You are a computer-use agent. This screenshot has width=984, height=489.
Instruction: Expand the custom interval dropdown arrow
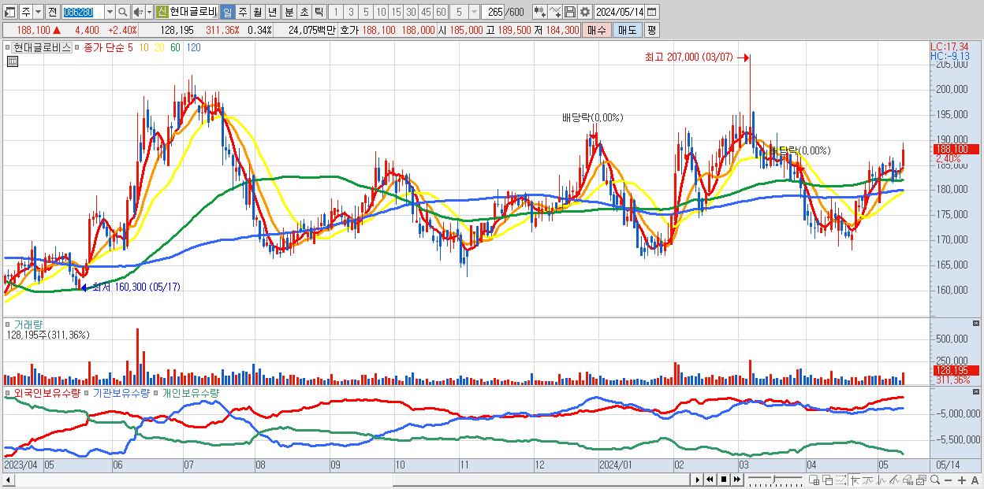pyautogui.click(x=474, y=13)
